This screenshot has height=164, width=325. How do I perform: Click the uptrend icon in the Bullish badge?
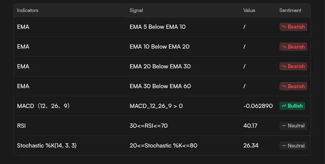point(283,106)
